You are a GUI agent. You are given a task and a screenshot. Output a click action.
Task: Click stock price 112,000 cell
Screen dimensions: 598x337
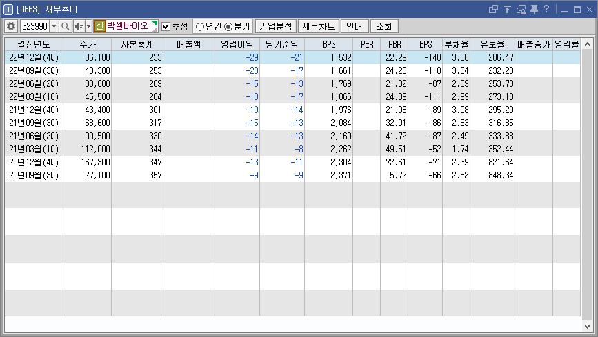pos(88,149)
